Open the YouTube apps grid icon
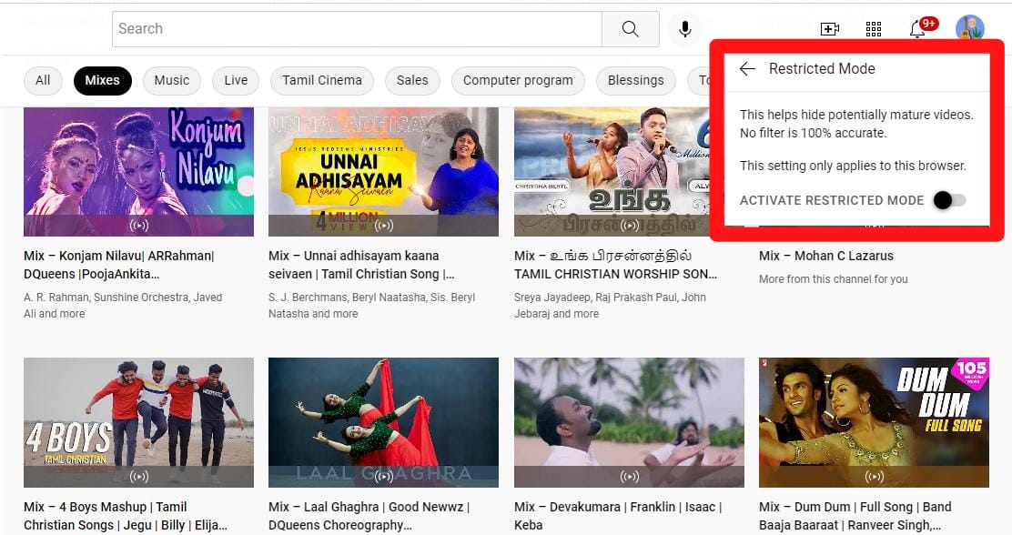 pyautogui.click(x=874, y=29)
